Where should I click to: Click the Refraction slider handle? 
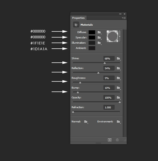[x=73, y=112]
